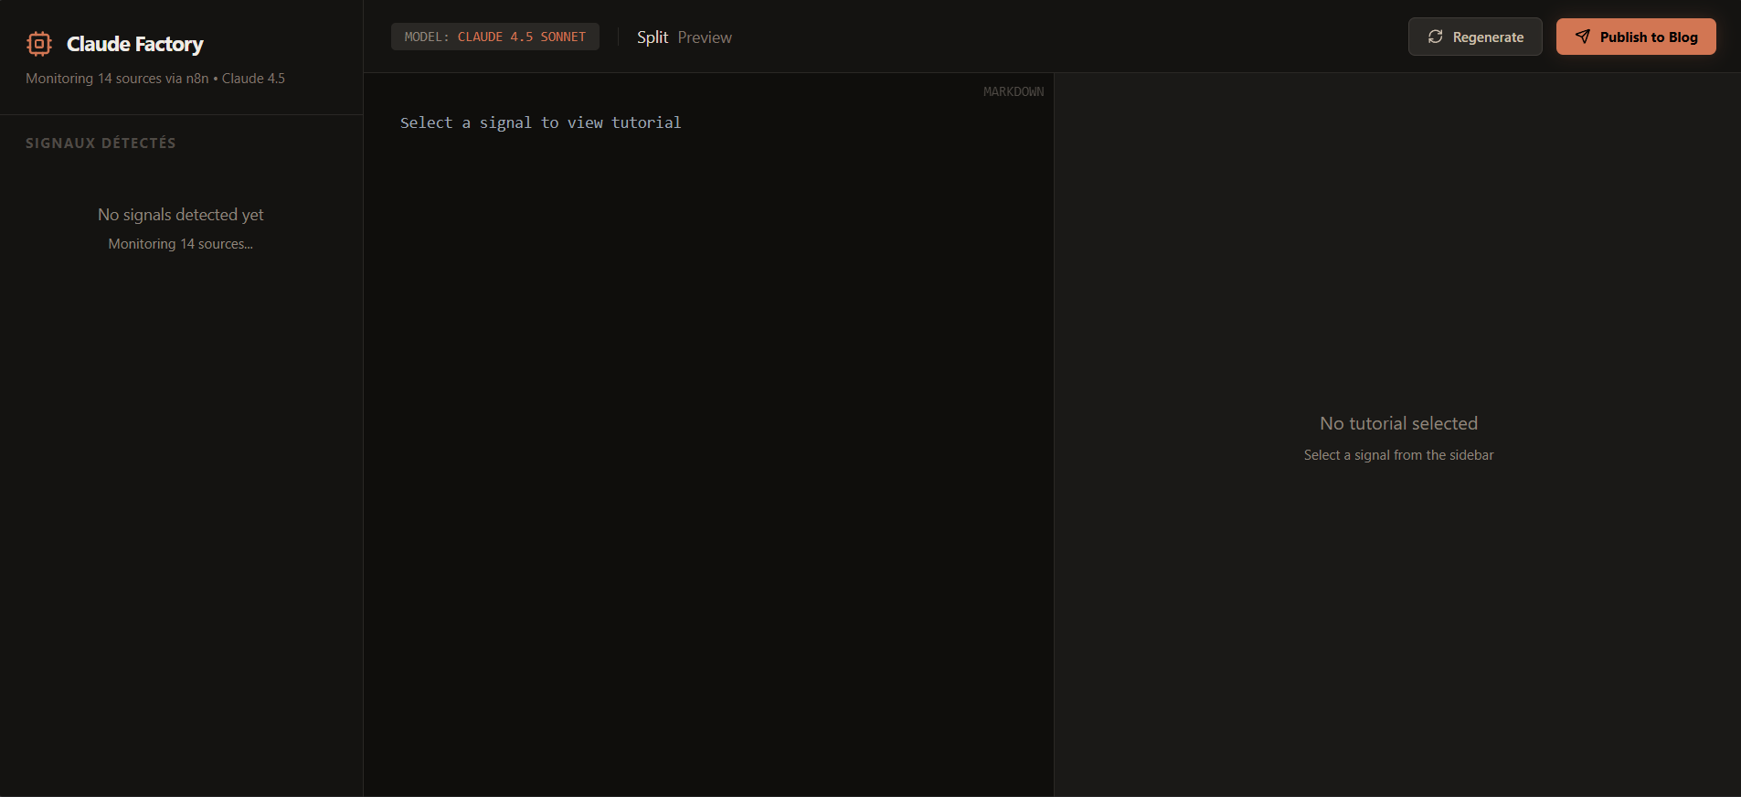The image size is (1741, 797).
Task: Open the Preview view tab
Action: (704, 37)
